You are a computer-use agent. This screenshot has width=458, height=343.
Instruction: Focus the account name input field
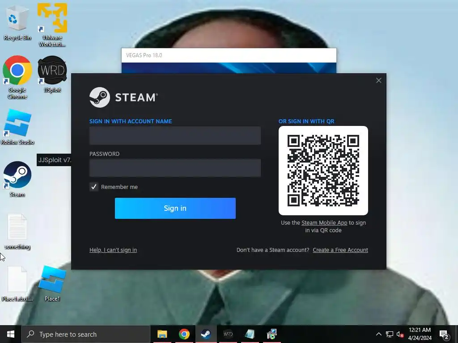tap(175, 135)
